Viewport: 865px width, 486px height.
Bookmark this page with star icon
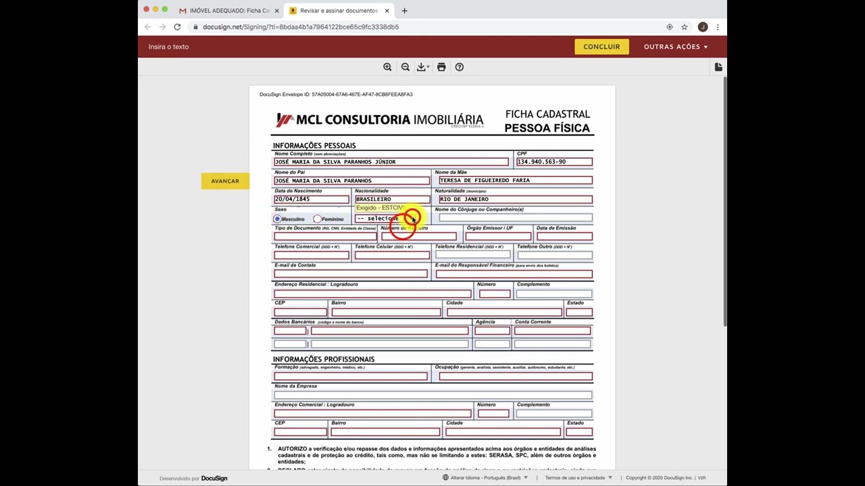(x=685, y=27)
